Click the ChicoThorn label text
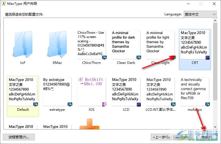 92,63
